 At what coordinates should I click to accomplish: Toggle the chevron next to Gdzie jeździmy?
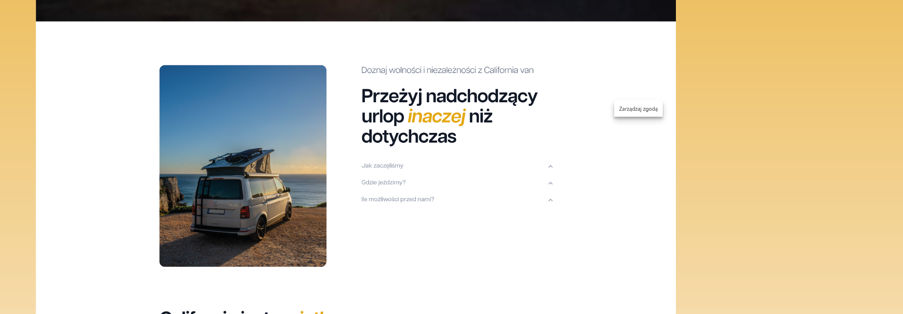pos(550,183)
